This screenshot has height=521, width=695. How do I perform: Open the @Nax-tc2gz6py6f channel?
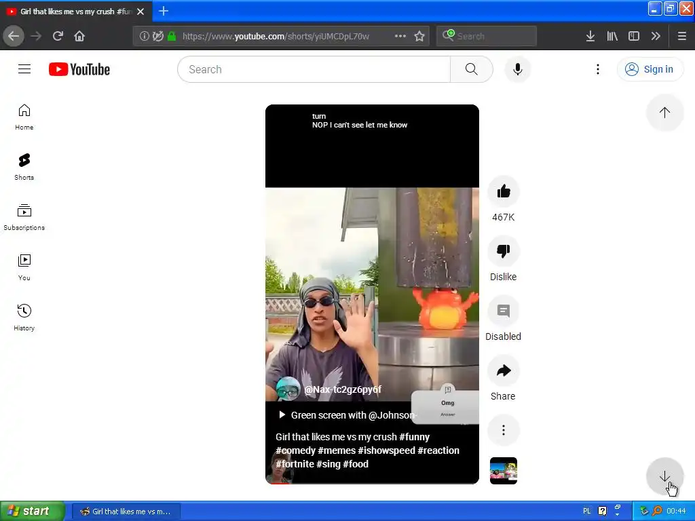click(x=342, y=389)
